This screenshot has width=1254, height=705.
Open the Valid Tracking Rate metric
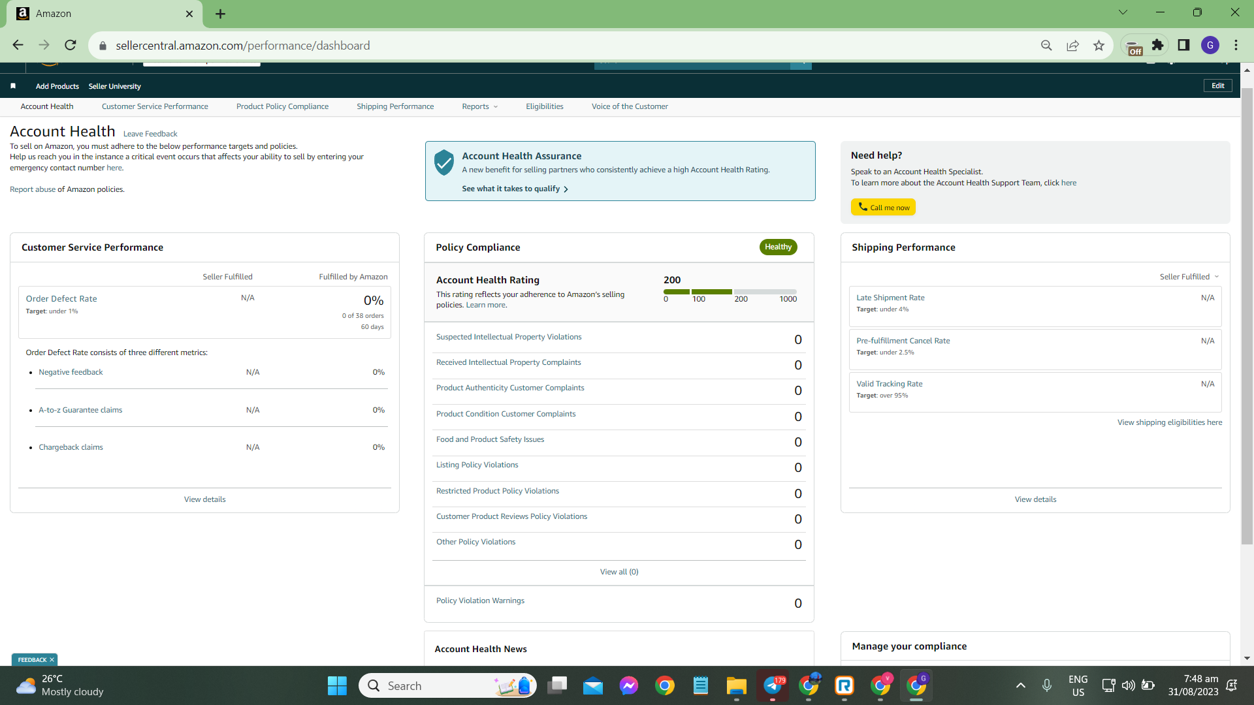pyautogui.click(x=890, y=384)
